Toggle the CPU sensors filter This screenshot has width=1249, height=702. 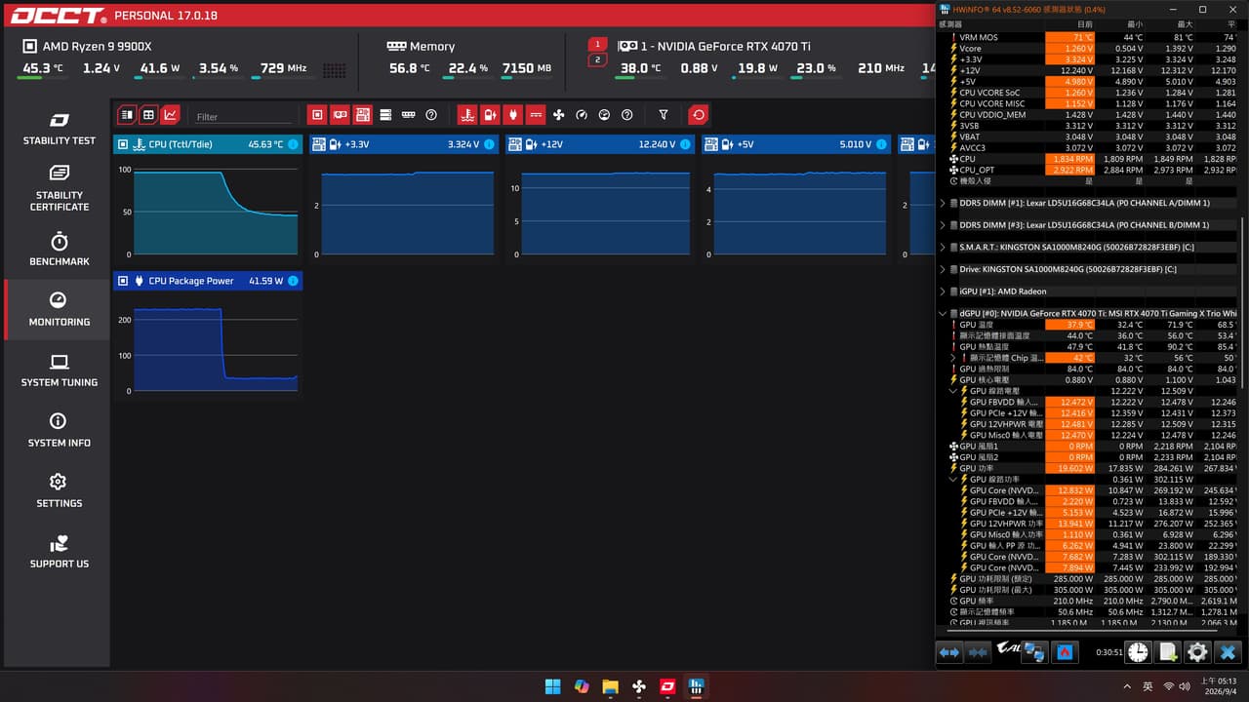pos(317,115)
